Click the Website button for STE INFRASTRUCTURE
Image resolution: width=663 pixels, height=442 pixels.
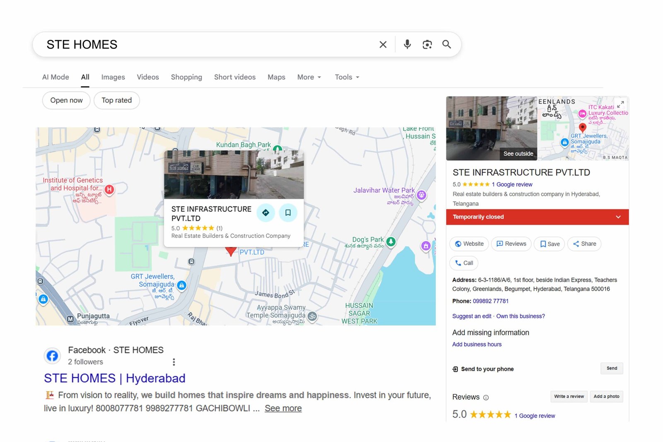point(469,244)
